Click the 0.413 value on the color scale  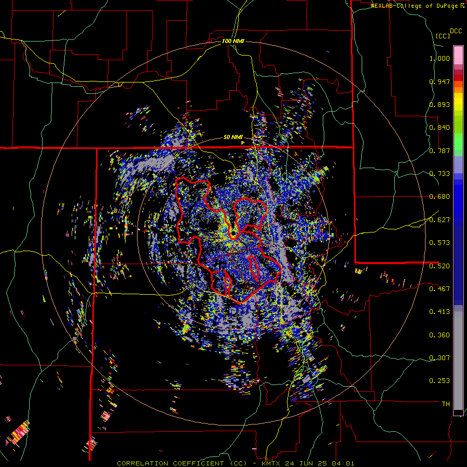439,312
